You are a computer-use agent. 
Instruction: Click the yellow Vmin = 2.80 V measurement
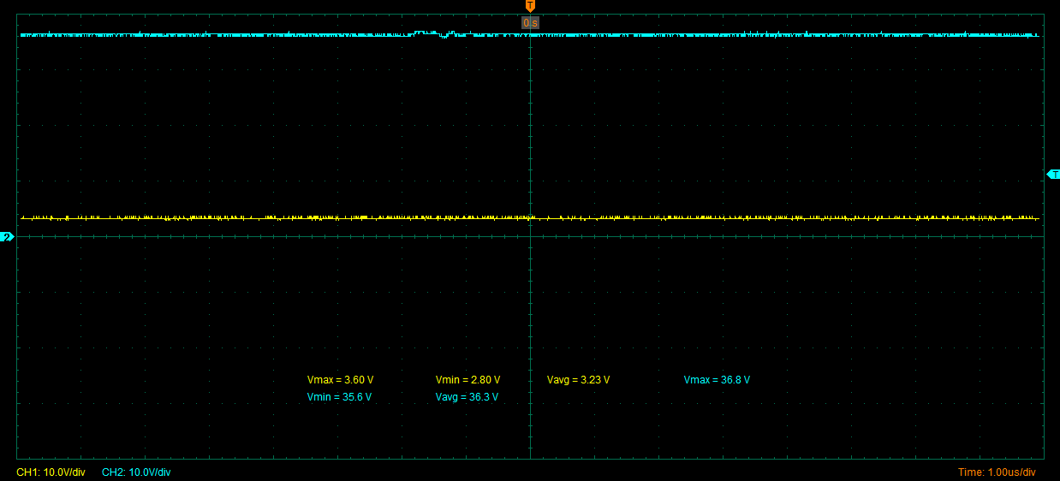[x=467, y=380]
